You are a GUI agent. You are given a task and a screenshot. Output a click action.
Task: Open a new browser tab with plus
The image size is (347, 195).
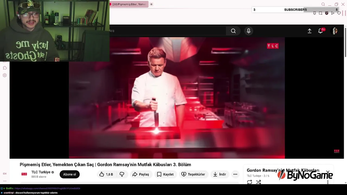tap(151, 4)
